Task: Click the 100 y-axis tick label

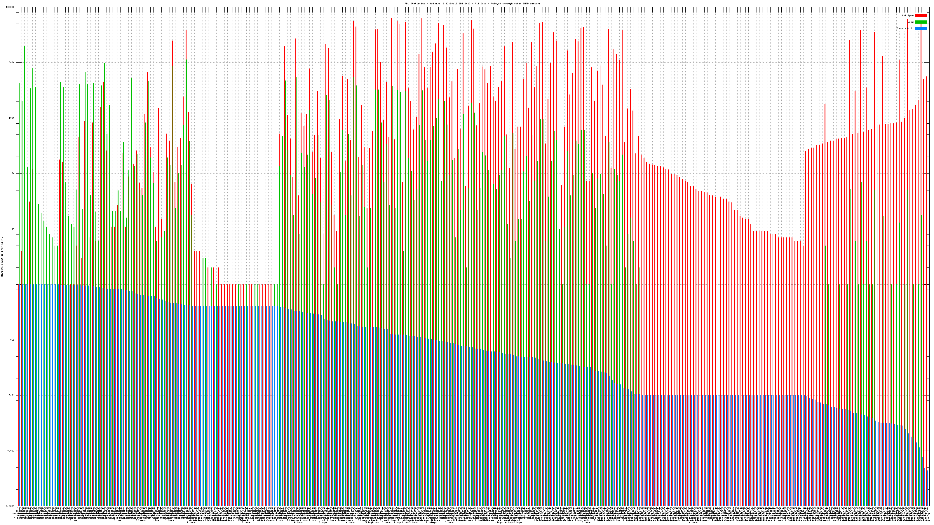Action: click(13, 174)
